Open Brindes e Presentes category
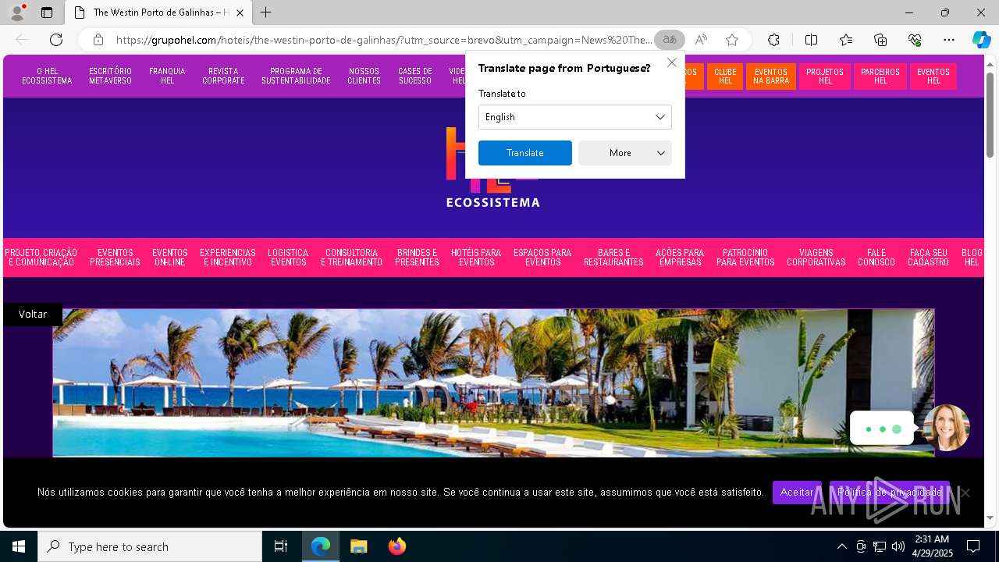The image size is (999, 562). 417,258
